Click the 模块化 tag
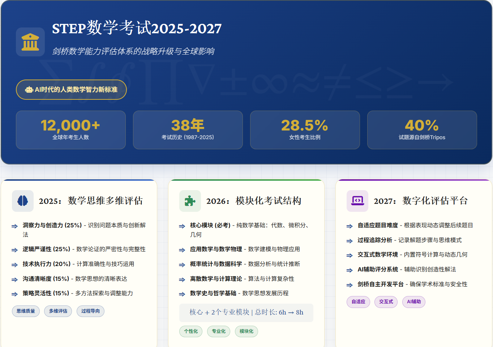Viewport: 493px width, 347px height. pyautogui.click(x=246, y=331)
